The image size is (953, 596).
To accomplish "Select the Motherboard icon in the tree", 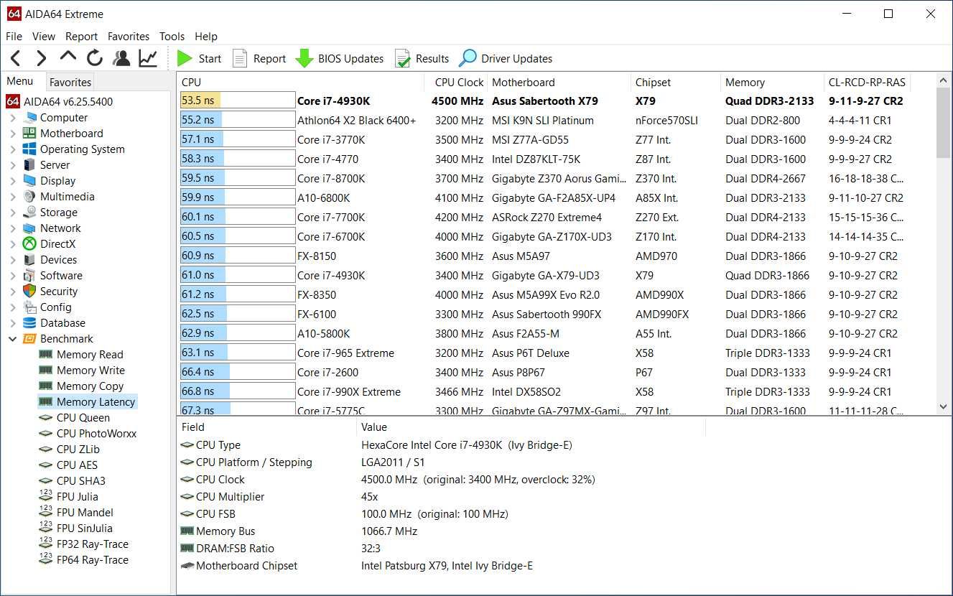I will pos(29,134).
